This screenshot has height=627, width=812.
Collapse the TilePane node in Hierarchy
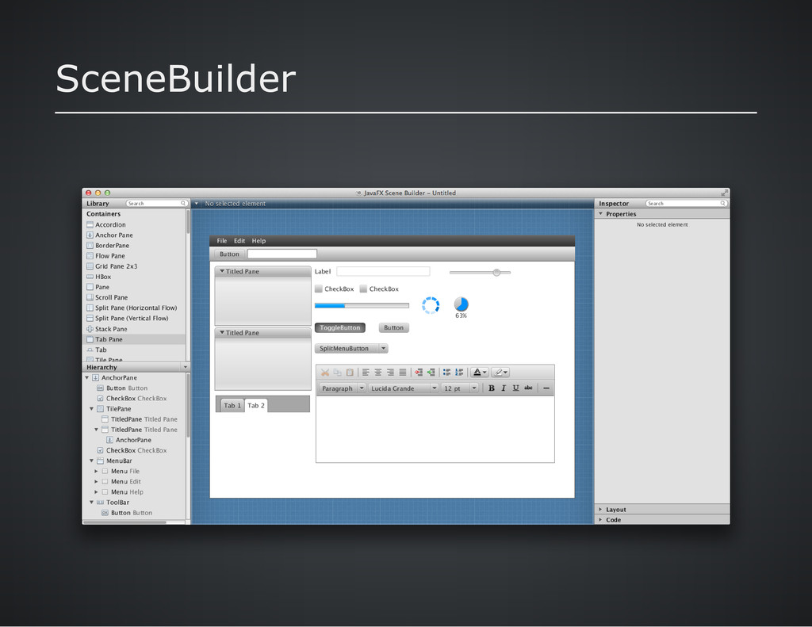click(x=92, y=409)
